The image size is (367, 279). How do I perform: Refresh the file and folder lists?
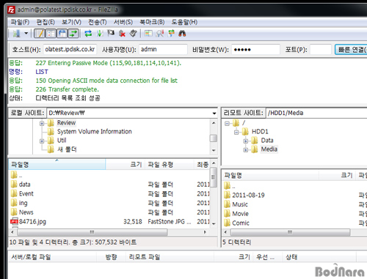point(88,33)
